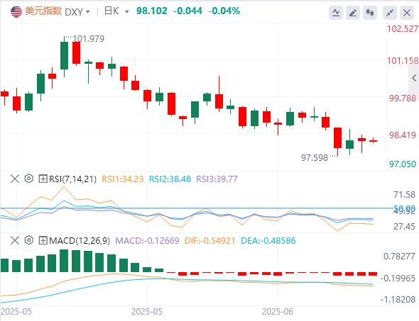
Task: Click the 美元指数 symbol name
Action: pyautogui.click(x=43, y=11)
